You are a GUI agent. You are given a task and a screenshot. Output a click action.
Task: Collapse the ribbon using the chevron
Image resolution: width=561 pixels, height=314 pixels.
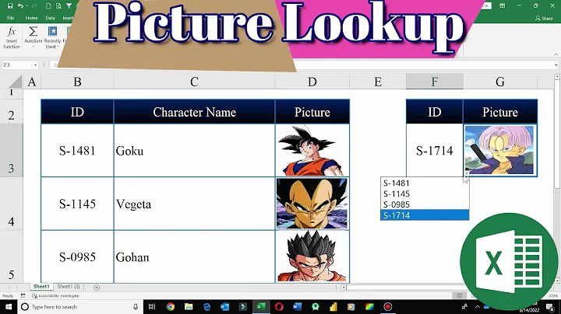tap(556, 54)
